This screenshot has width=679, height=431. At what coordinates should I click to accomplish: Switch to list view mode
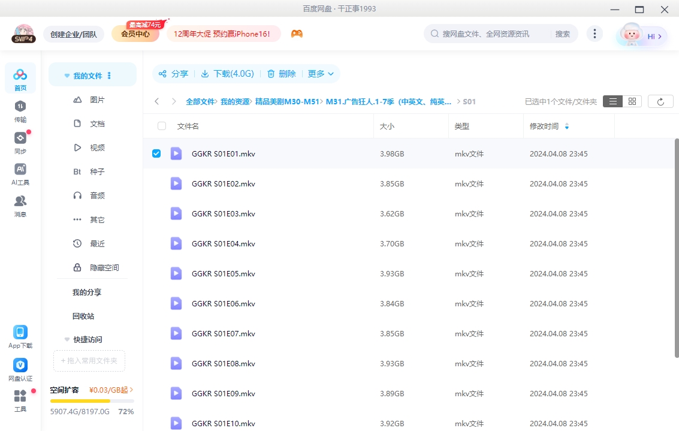pos(612,102)
